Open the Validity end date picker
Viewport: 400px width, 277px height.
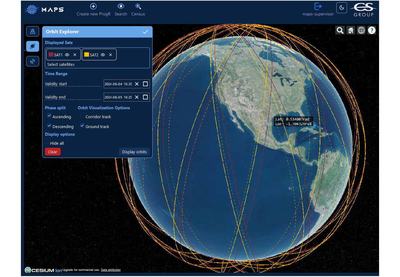tap(145, 97)
